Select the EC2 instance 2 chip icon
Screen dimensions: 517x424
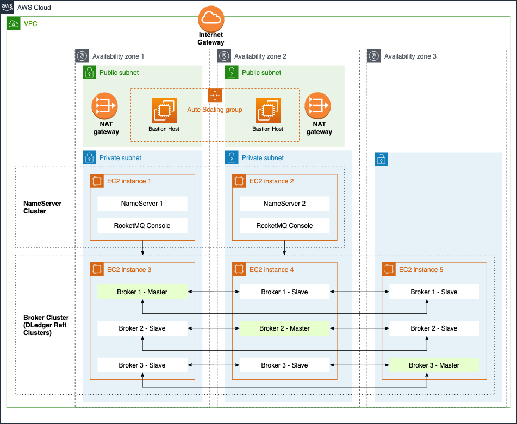click(239, 181)
